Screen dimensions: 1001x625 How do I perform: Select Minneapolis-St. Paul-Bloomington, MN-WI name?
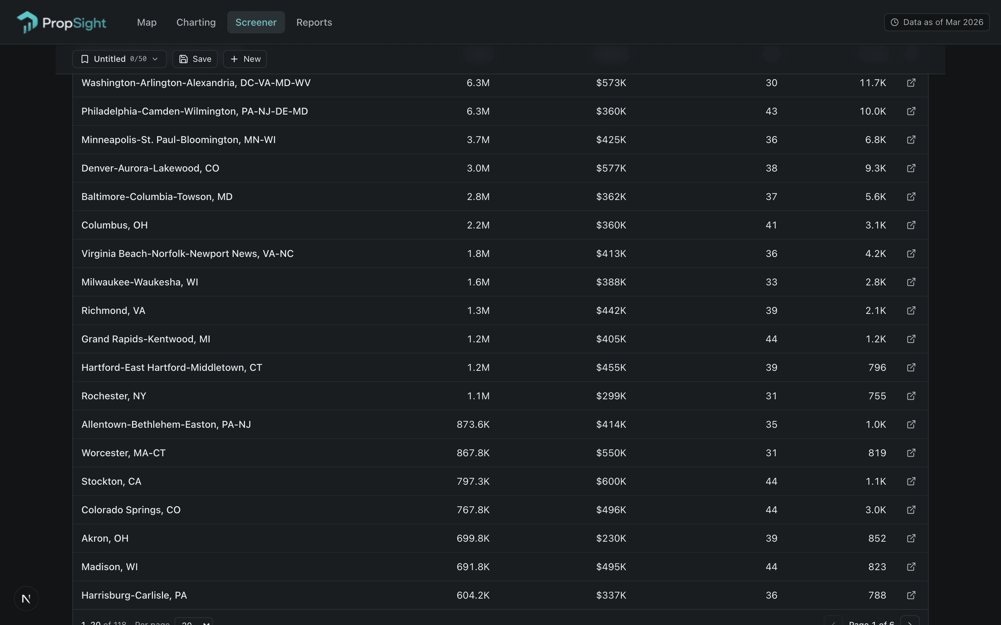[x=179, y=140]
